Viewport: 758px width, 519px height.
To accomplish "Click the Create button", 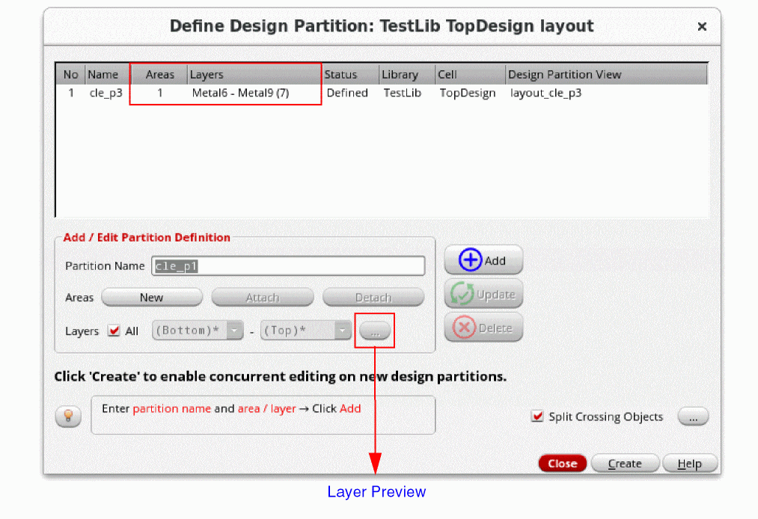I will click(625, 464).
